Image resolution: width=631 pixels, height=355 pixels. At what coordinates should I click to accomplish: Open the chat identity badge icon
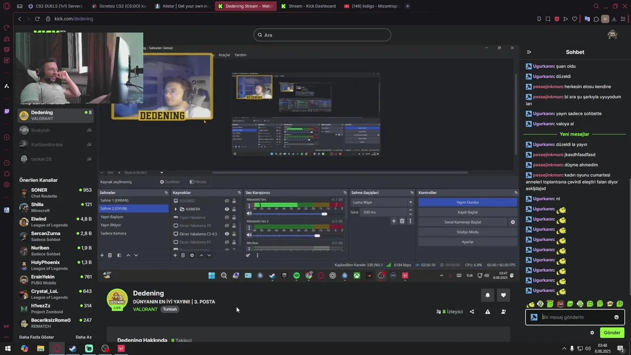click(x=534, y=317)
